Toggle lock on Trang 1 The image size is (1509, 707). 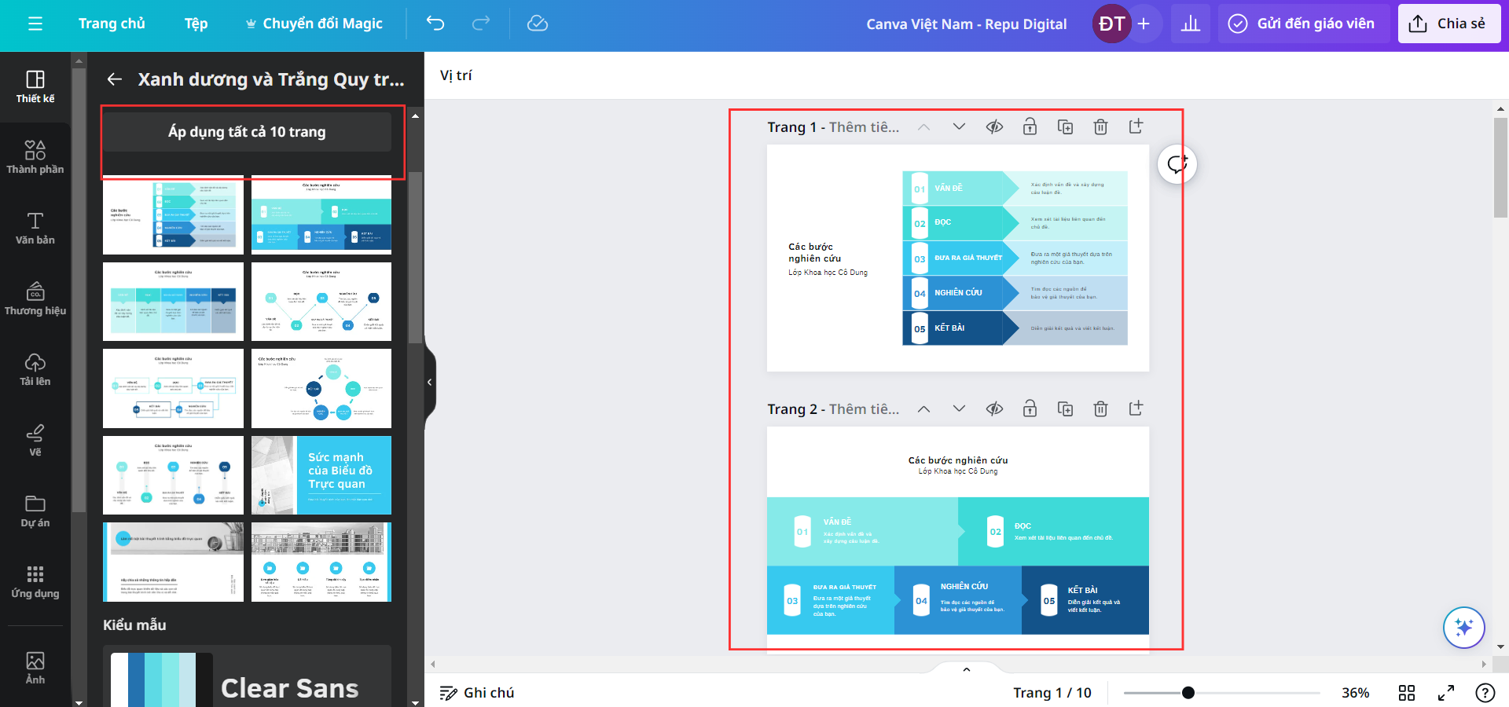[x=1030, y=126]
